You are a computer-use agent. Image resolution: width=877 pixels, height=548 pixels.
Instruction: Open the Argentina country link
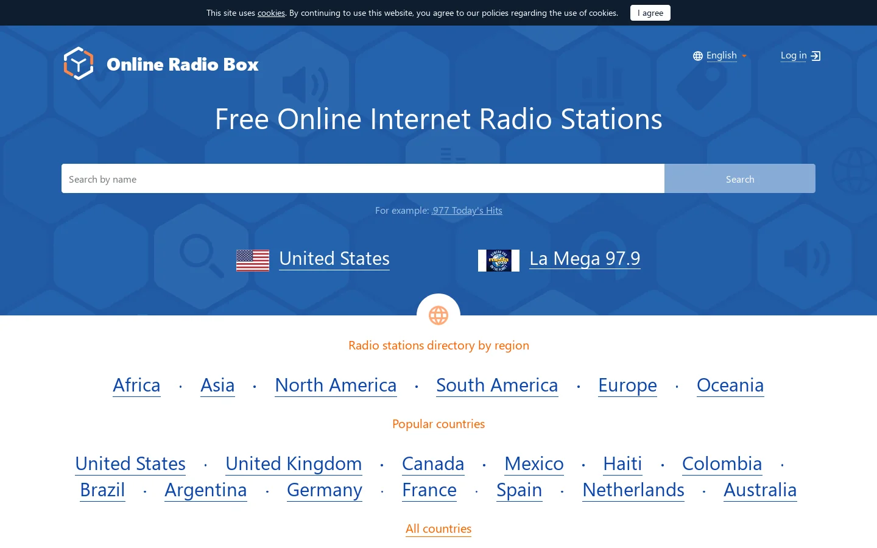point(206,490)
